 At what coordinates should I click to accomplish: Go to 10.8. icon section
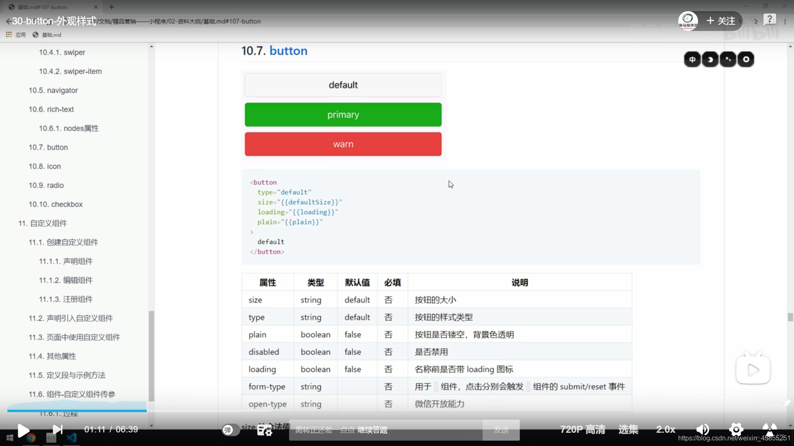pyautogui.click(x=45, y=166)
